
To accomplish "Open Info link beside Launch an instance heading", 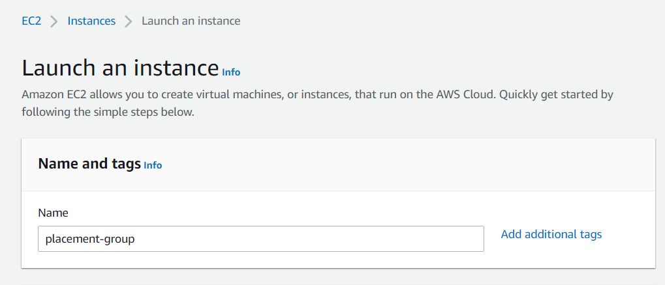I will click(x=231, y=72).
